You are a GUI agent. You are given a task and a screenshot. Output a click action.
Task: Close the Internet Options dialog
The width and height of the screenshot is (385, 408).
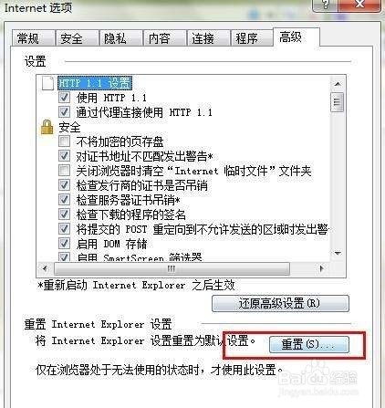click(x=359, y=5)
